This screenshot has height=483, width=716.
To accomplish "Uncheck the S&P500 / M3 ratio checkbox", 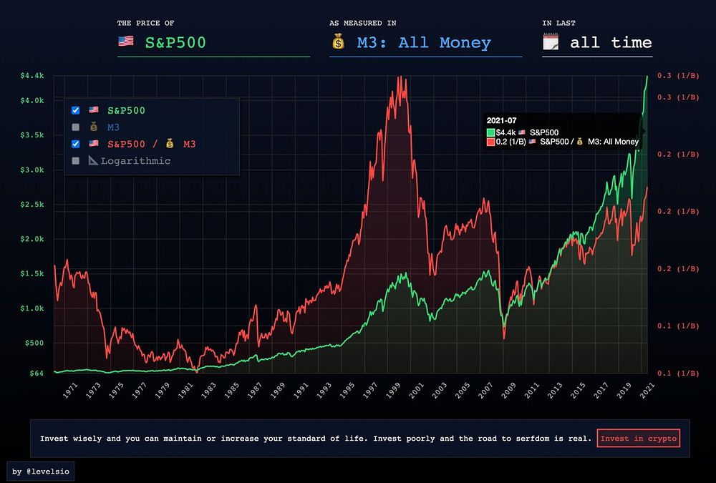I will [76, 145].
